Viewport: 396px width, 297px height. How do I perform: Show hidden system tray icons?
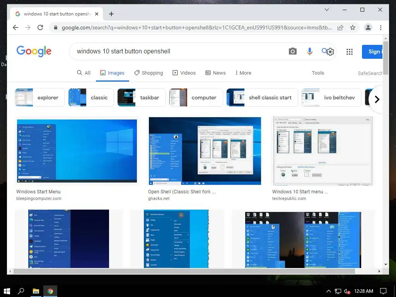[x=328, y=291]
